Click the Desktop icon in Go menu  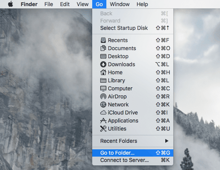pyautogui.click(x=103, y=56)
